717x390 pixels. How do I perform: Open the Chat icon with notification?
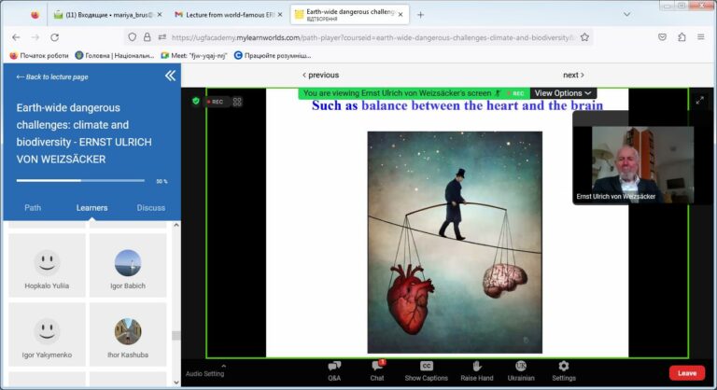click(x=378, y=366)
